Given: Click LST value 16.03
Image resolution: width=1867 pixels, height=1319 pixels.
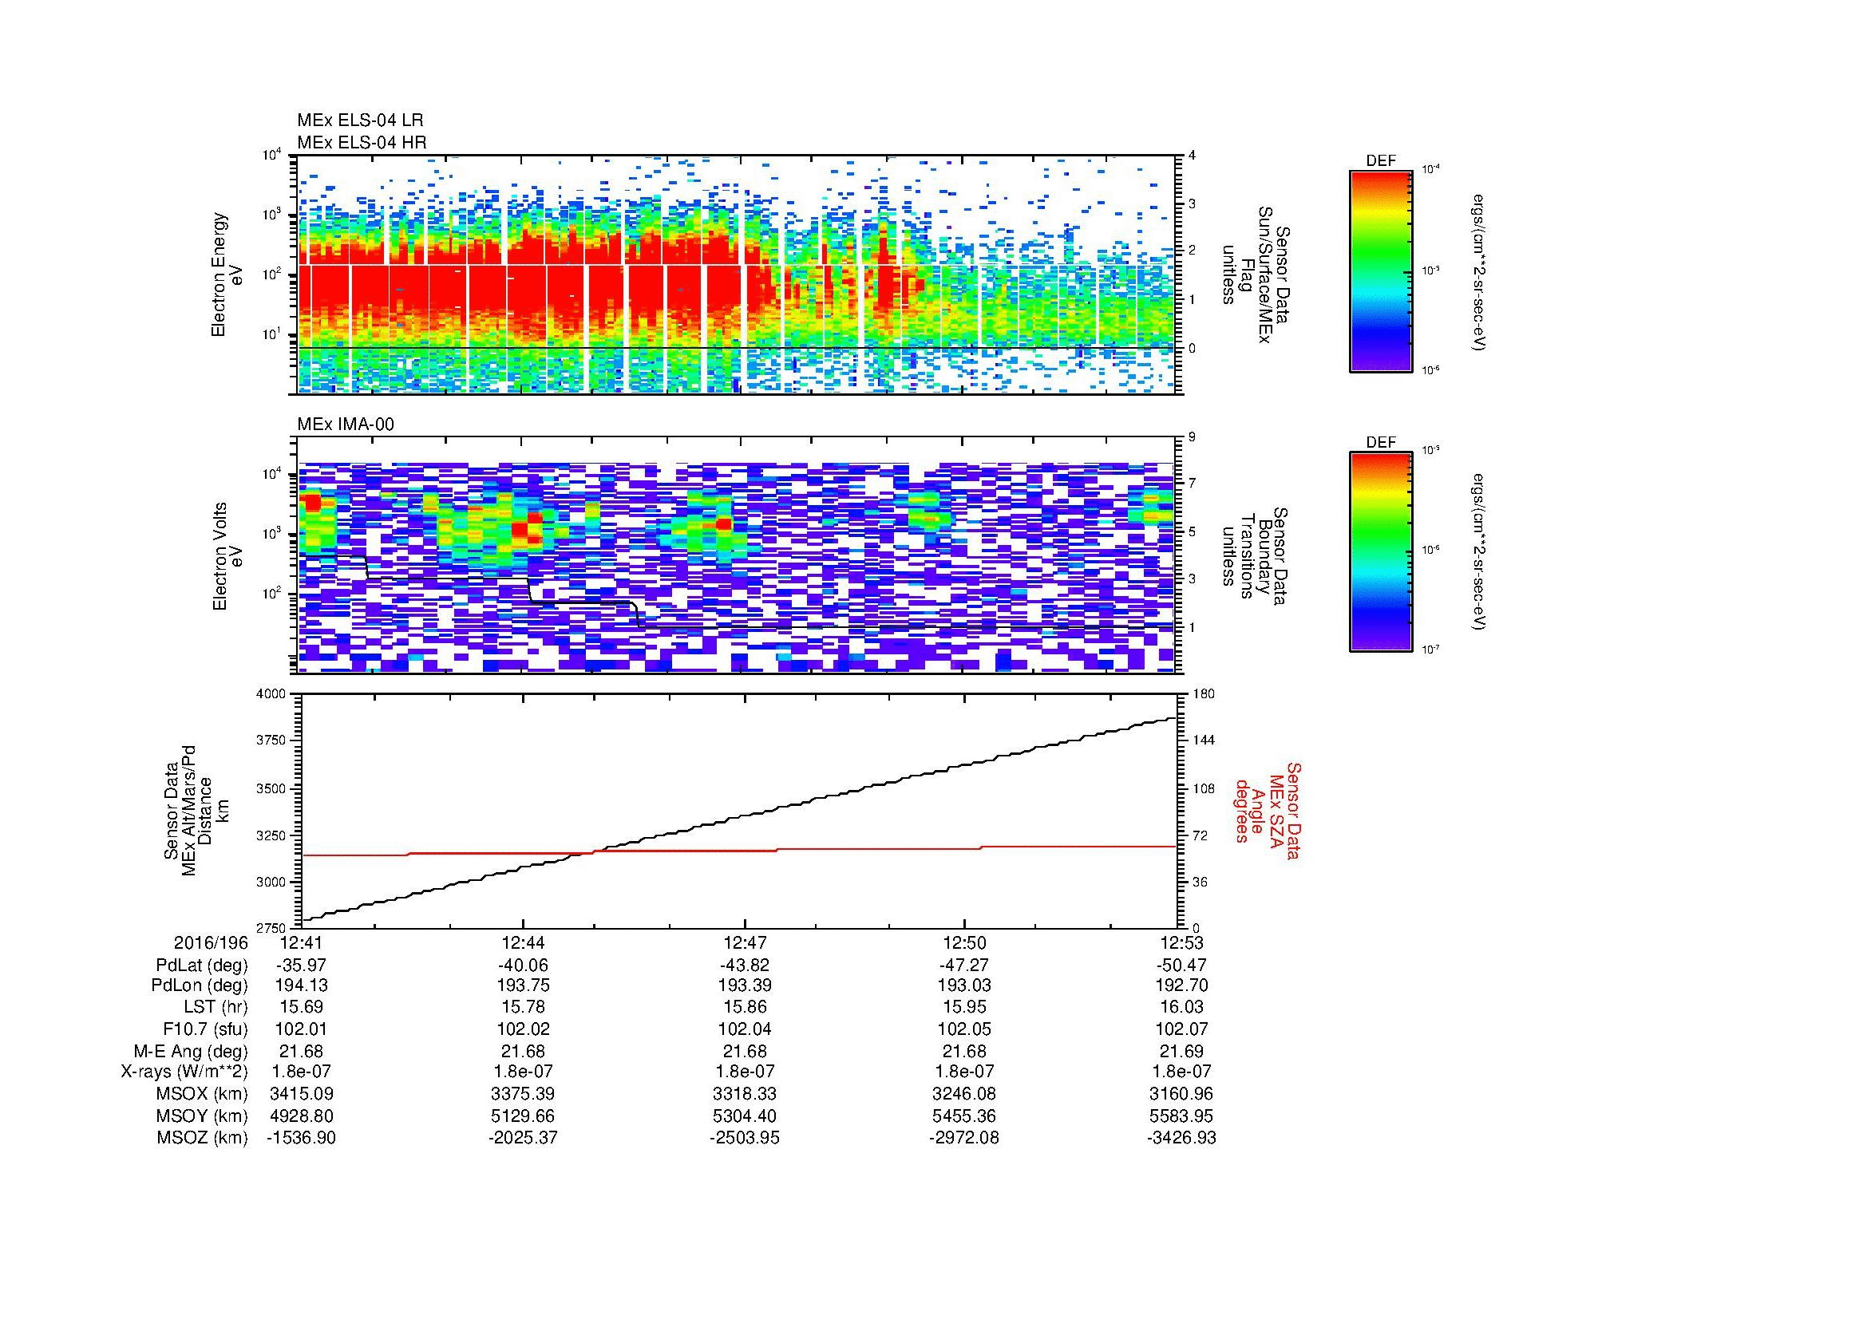Looking at the screenshot, I should tap(1181, 1008).
